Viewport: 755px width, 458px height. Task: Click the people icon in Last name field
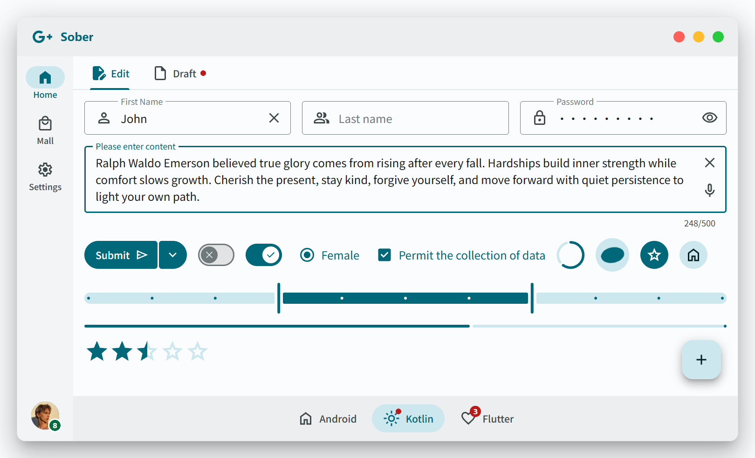coord(322,118)
